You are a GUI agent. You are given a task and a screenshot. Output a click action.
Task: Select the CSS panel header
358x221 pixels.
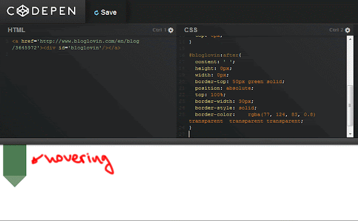click(x=191, y=30)
